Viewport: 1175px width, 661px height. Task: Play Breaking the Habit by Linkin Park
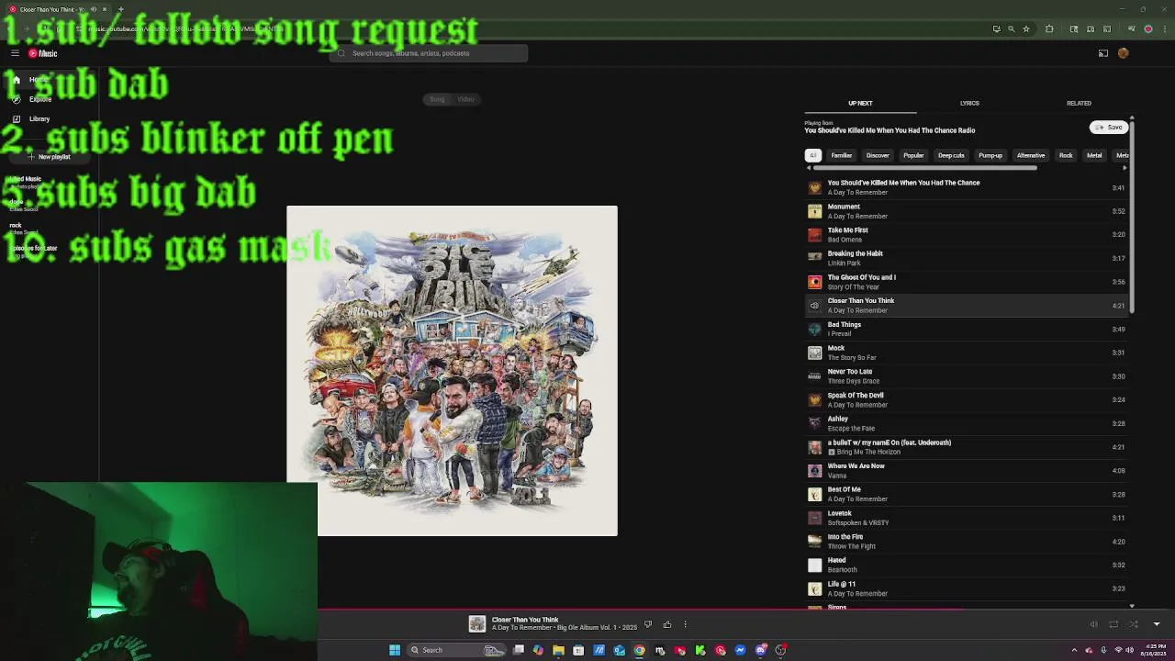[x=966, y=258]
